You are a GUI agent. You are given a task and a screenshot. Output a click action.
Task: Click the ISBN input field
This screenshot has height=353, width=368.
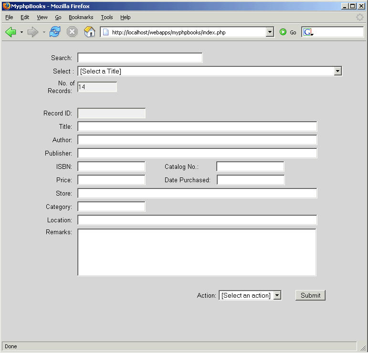[112, 166]
